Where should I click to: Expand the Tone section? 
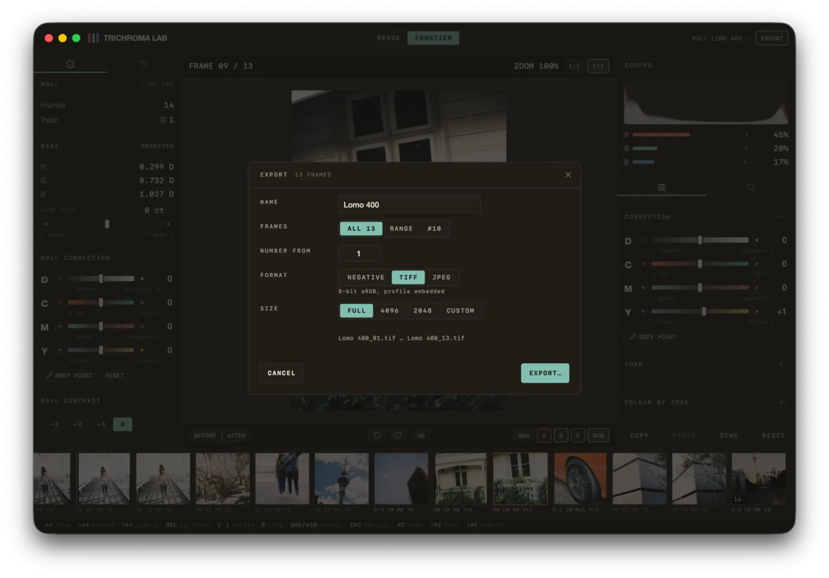pos(781,365)
